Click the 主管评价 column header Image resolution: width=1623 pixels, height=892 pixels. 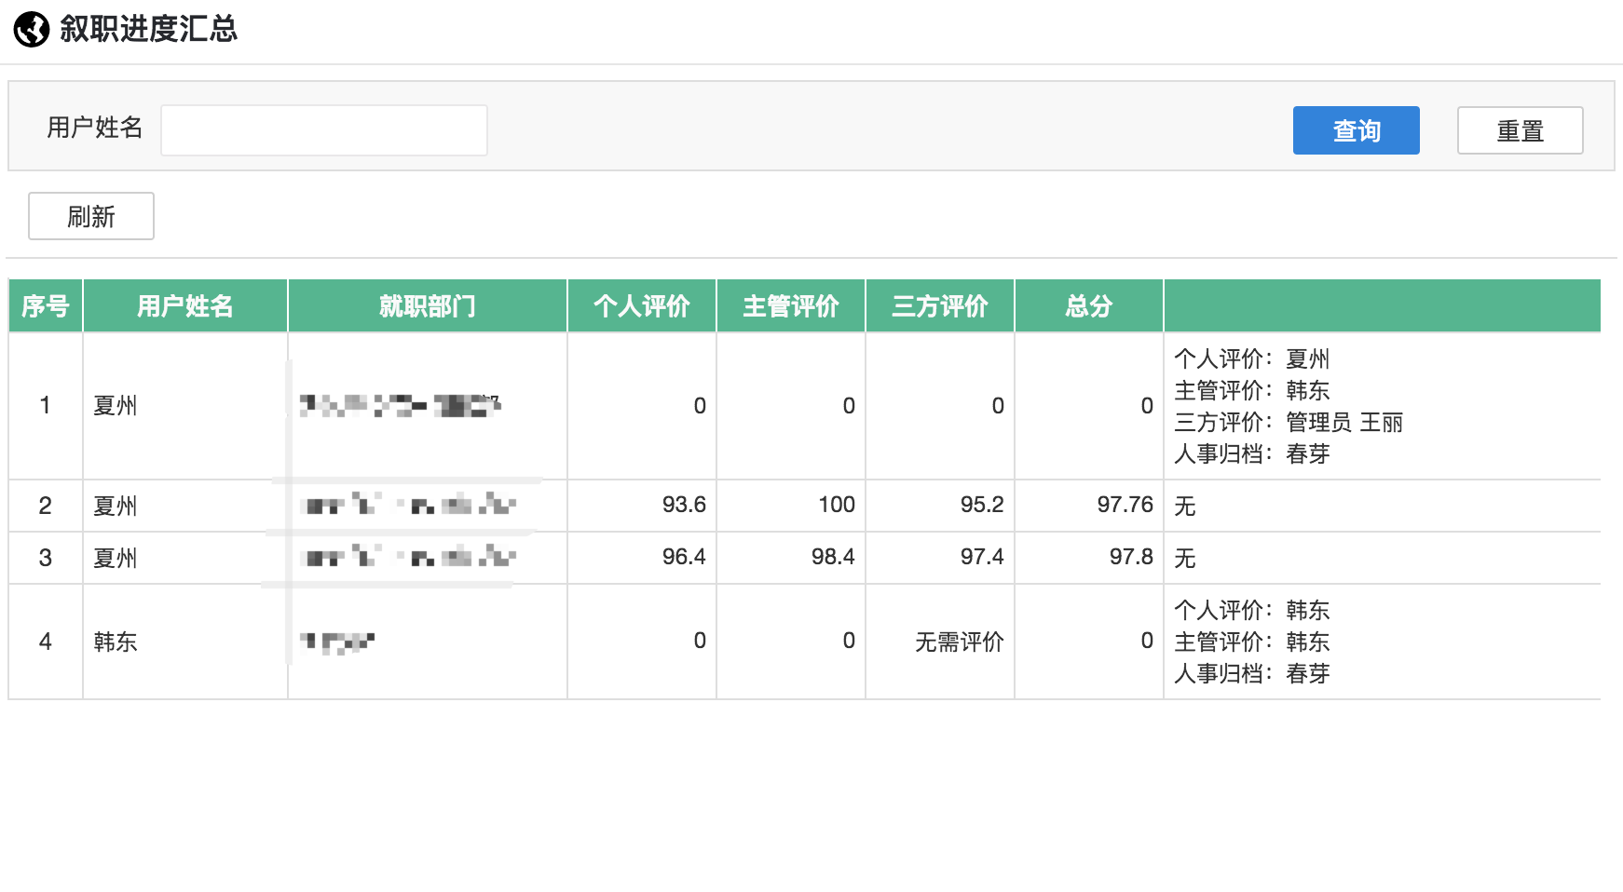[791, 306]
